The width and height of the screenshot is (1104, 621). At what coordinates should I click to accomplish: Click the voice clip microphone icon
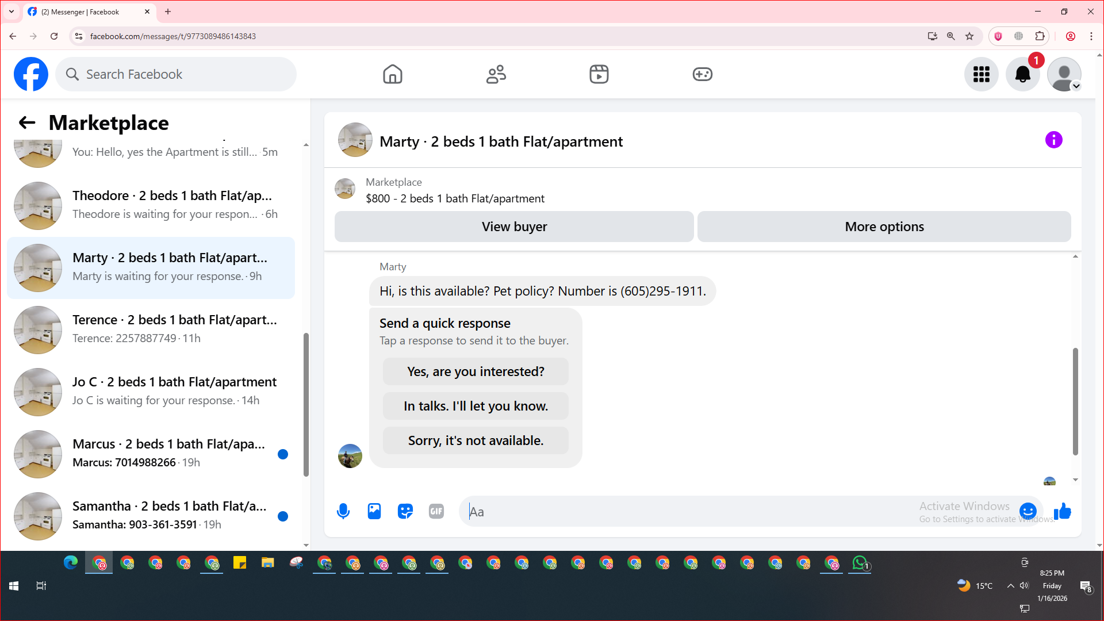tap(343, 511)
